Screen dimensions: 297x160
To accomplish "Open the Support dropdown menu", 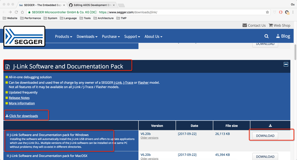I will coord(132,36).
